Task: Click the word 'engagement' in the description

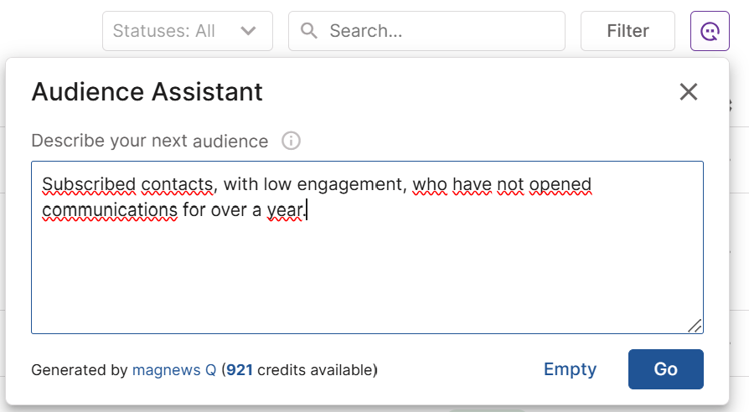Action: click(361, 184)
